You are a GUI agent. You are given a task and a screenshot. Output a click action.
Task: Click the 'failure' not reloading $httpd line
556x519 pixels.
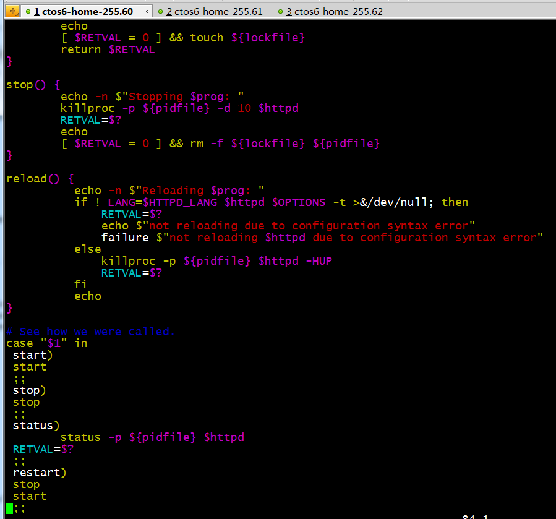tap(322, 238)
